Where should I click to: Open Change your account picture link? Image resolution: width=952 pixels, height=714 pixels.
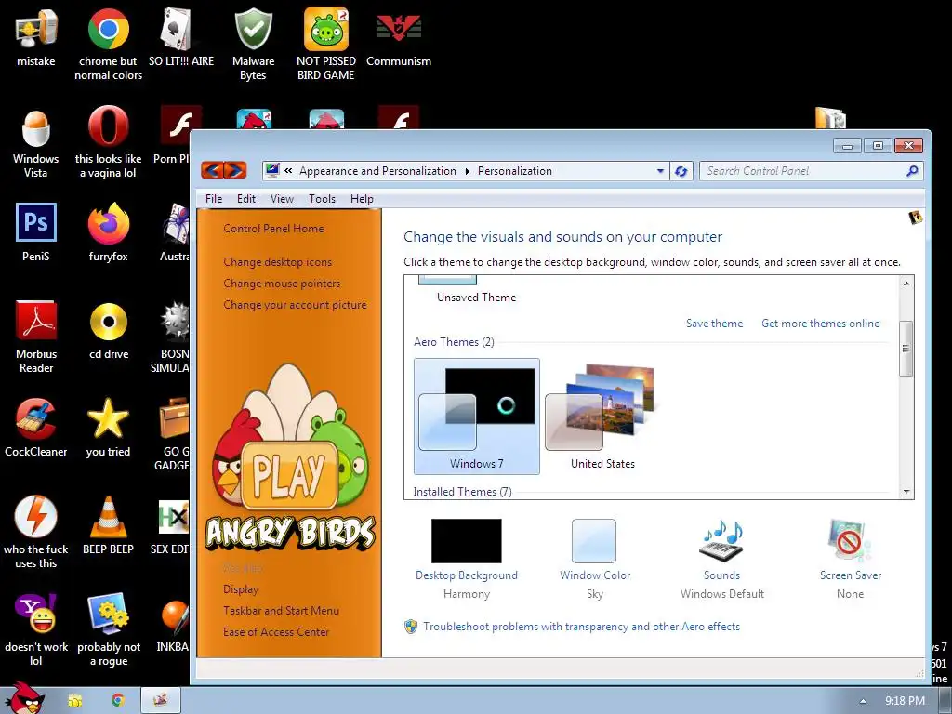click(295, 304)
